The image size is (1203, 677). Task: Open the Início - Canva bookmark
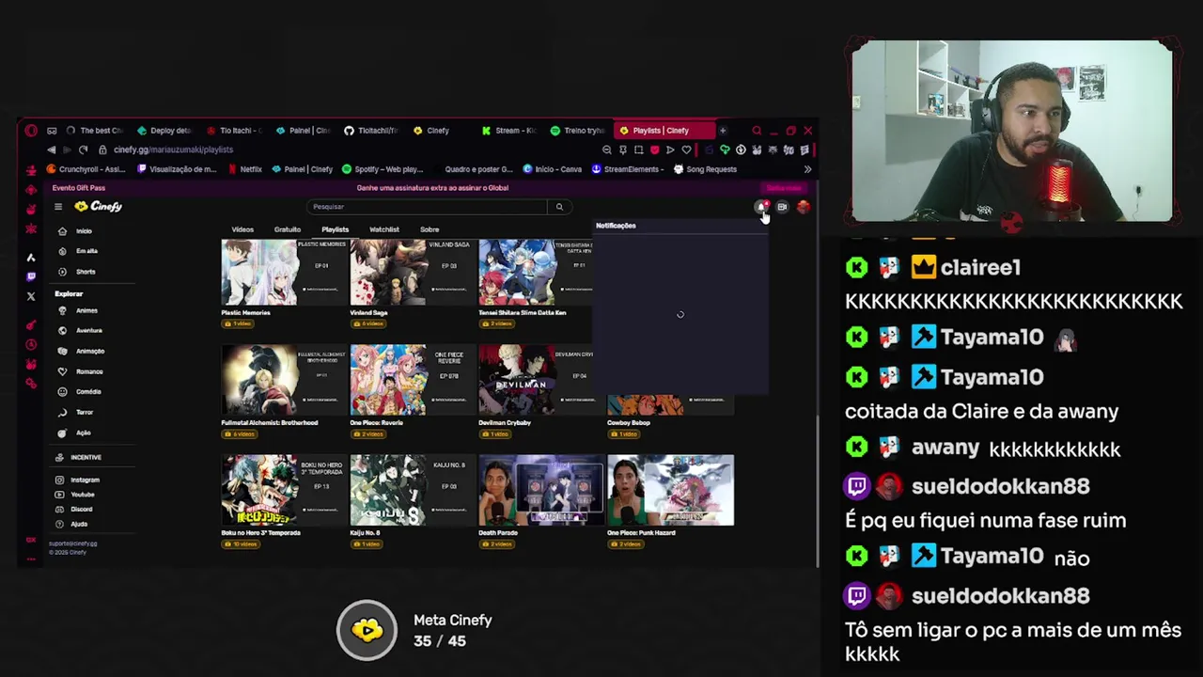(x=553, y=169)
